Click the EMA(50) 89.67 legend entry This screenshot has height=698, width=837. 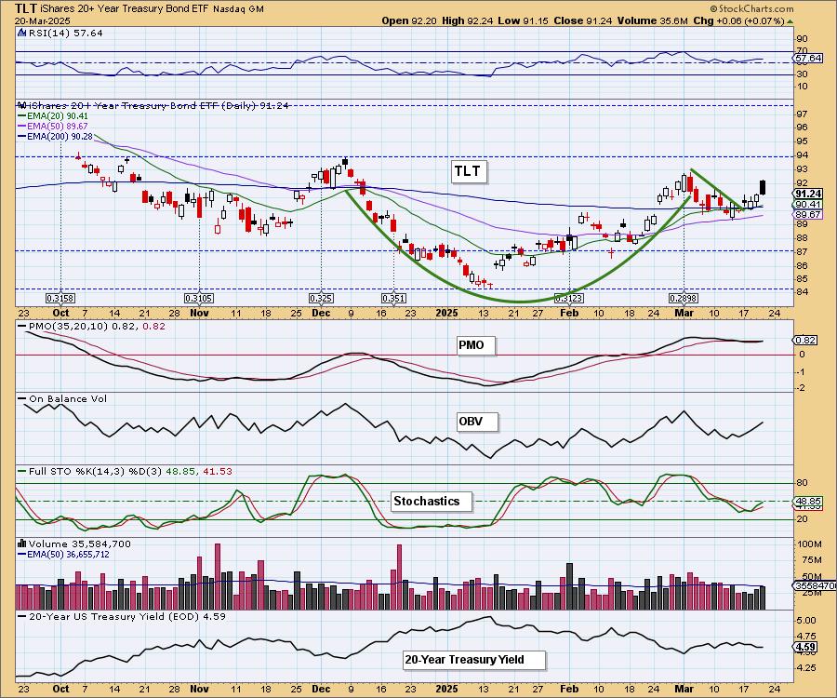point(53,126)
